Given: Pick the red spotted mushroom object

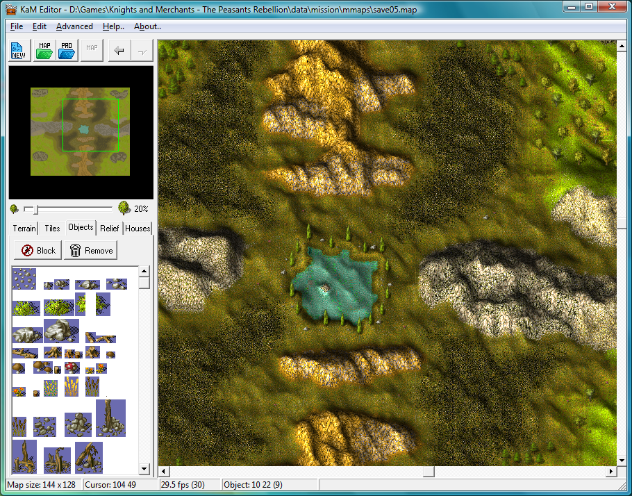Looking at the screenshot, I should [72, 367].
